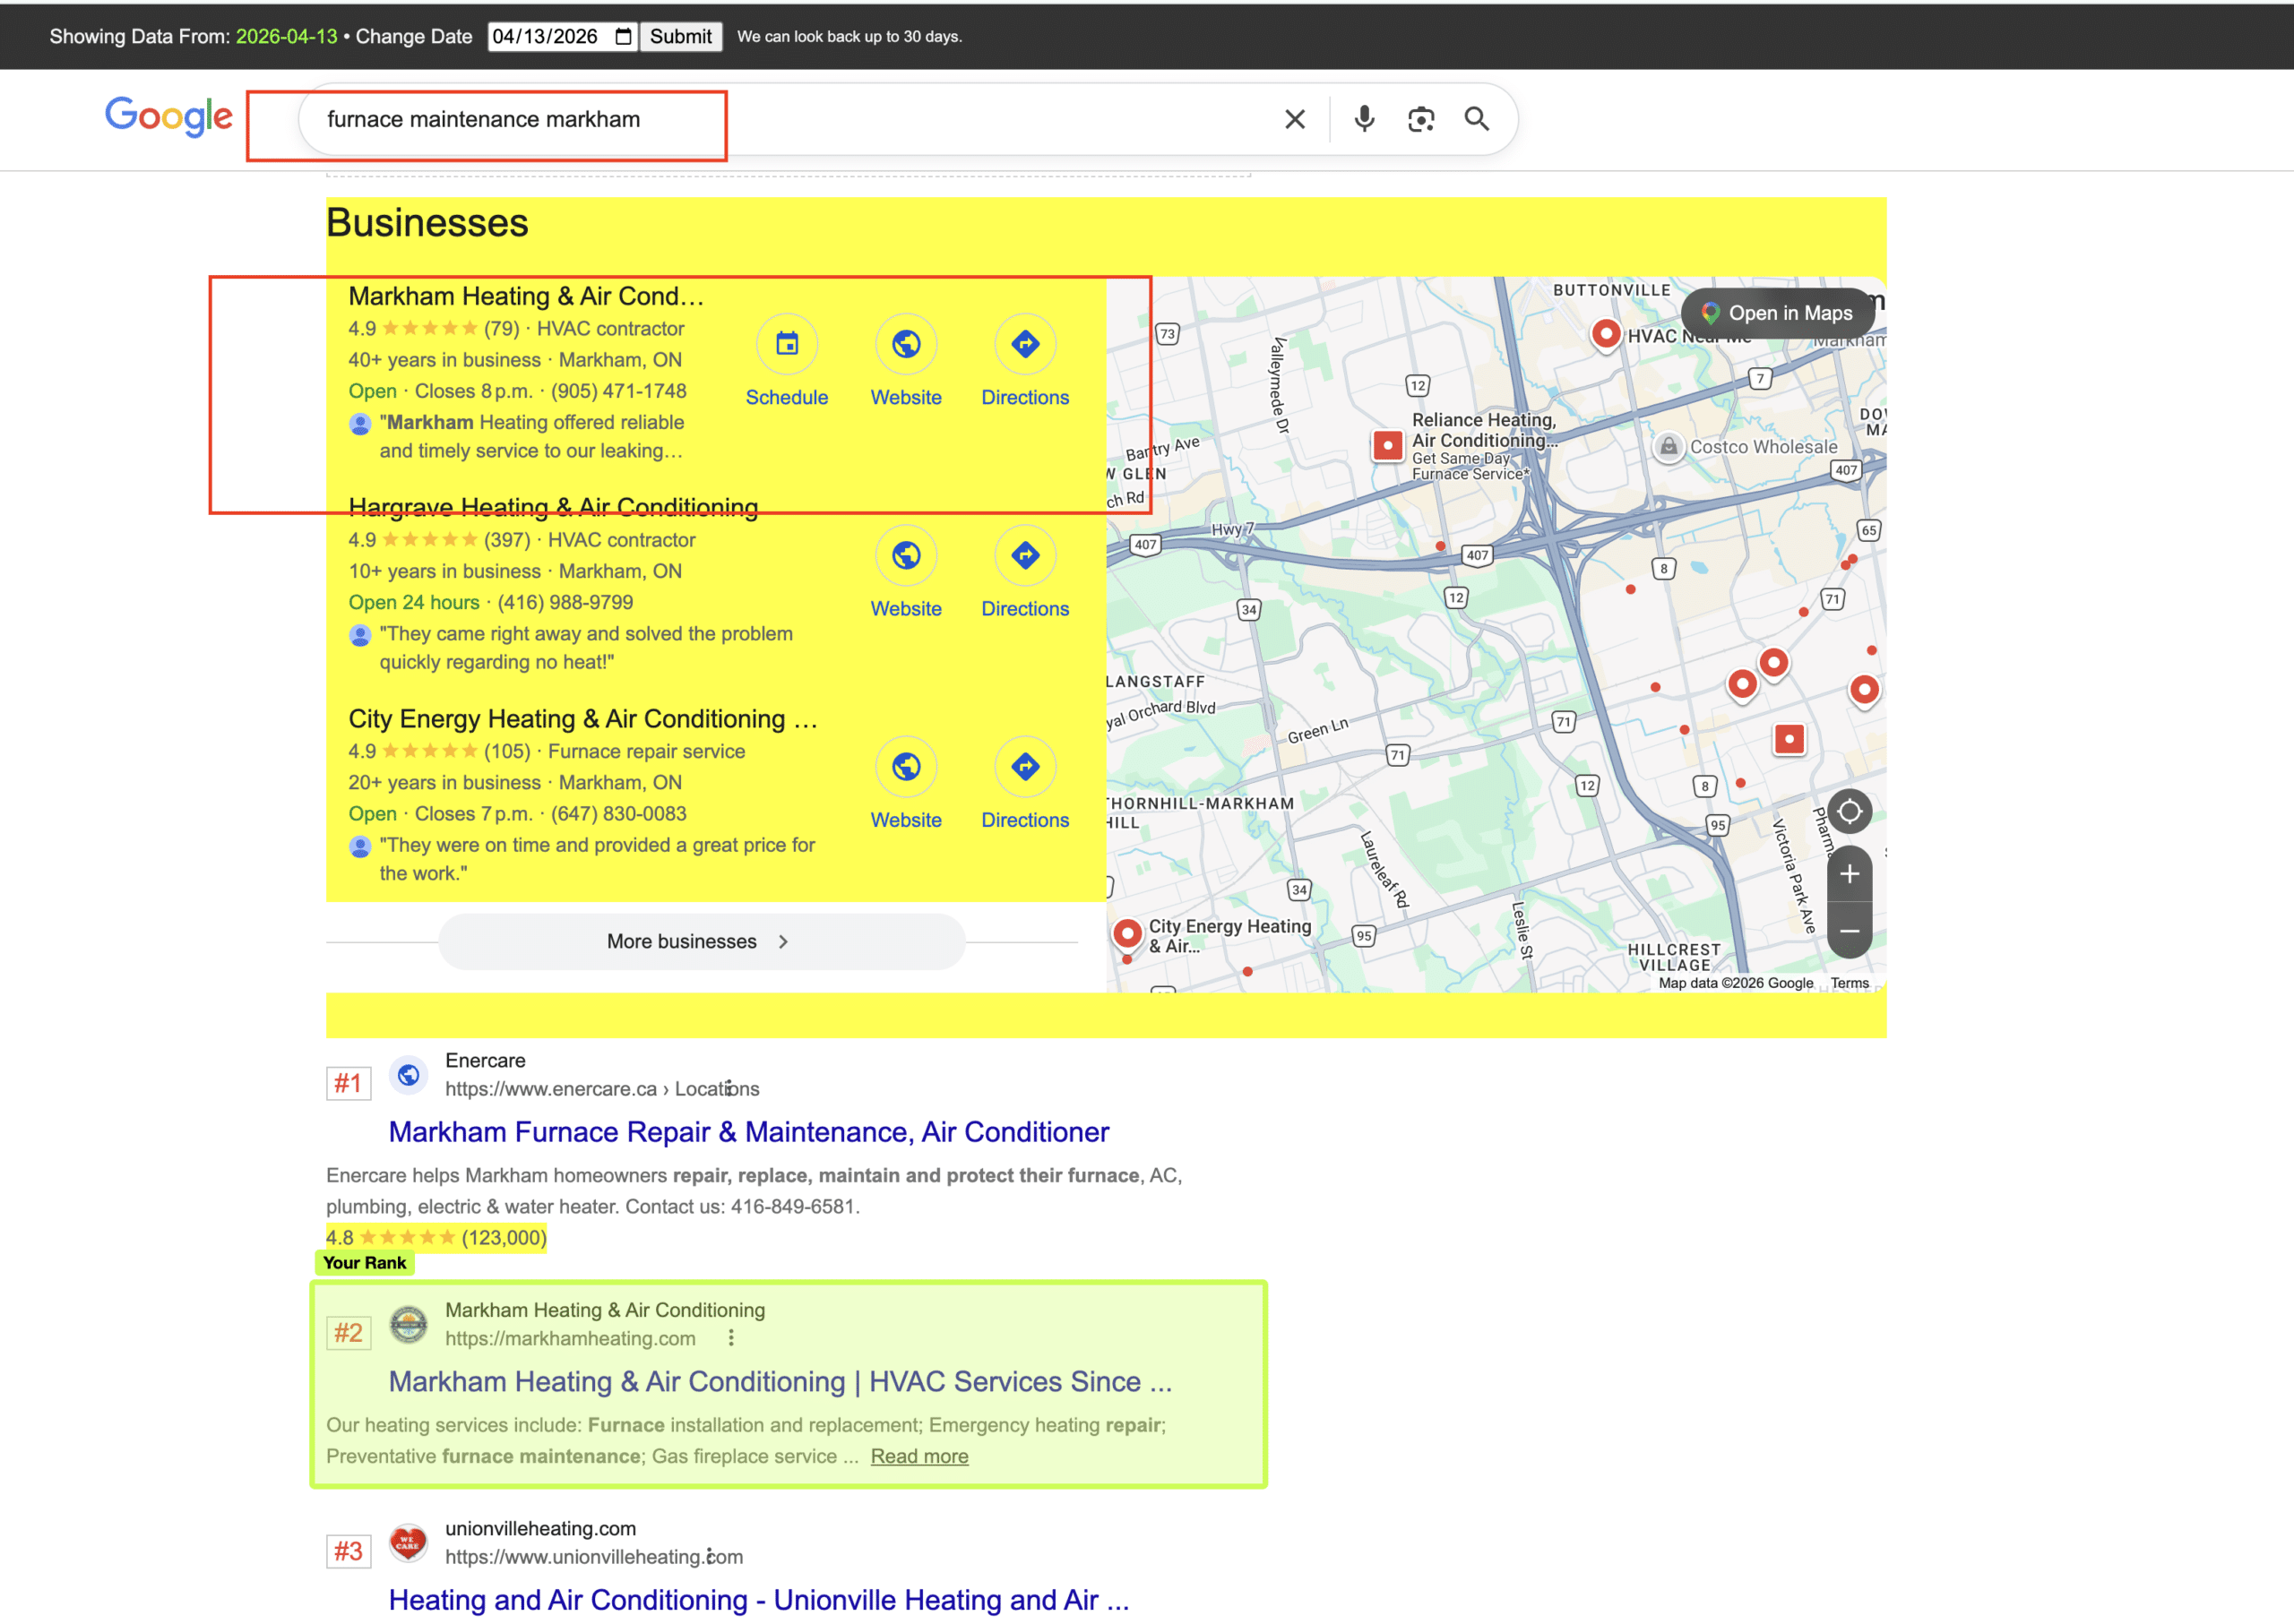2294x1624 pixels.
Task: Click the unionvilleheating.com favicon
Action: coord(409,1543)
